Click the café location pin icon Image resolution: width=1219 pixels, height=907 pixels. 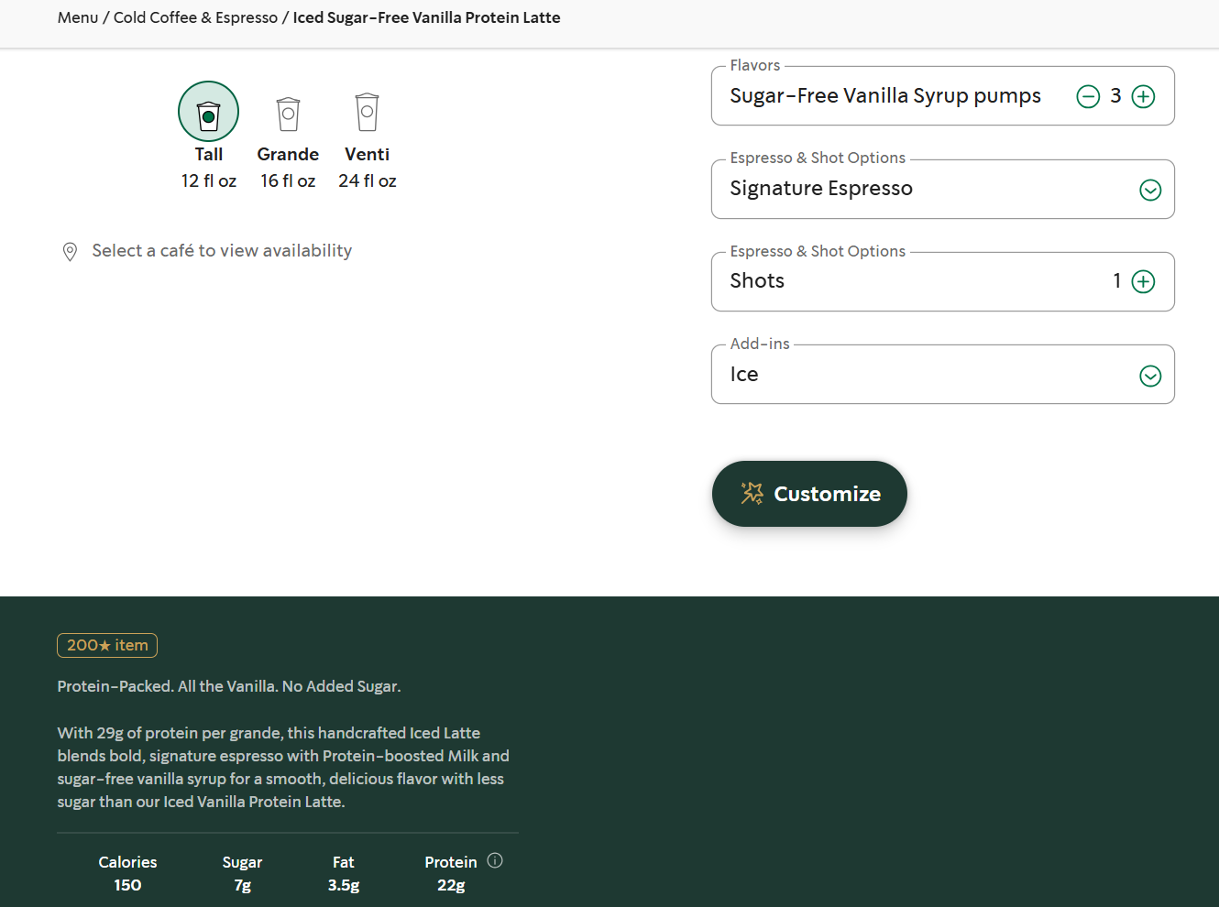[70, 252]
